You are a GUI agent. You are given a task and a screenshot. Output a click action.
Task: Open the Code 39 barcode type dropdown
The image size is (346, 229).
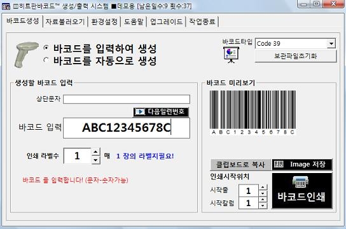(x=331, y=44)
